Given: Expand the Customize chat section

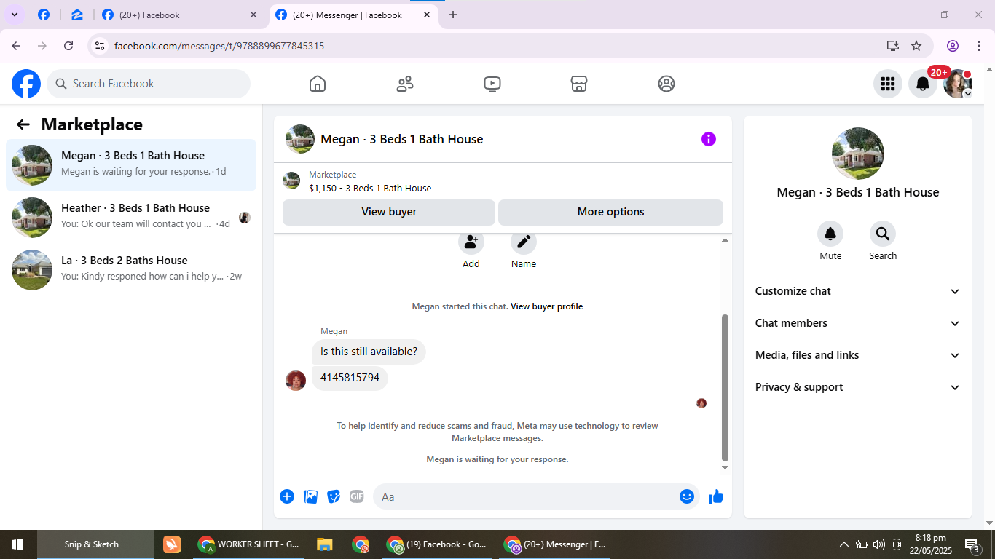Looking at the screenshot, I should point(858,291).
